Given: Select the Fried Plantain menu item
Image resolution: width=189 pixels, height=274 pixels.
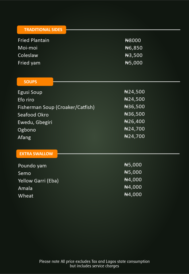Looking at the screenshot, I should tap(34, 40).
